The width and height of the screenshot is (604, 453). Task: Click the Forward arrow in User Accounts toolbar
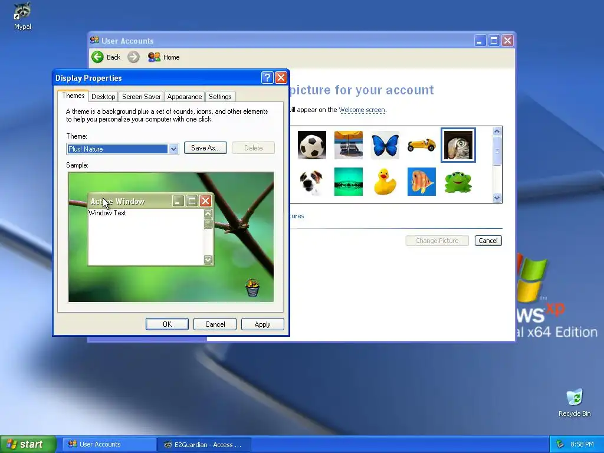click(x=133, y=57)
